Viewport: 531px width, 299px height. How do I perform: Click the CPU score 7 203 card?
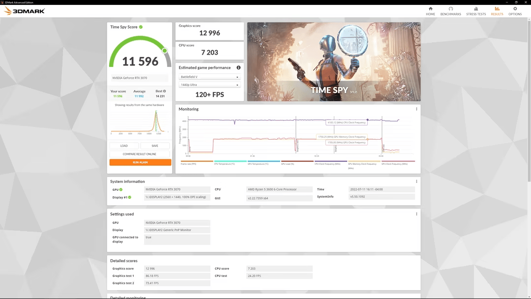(209, 51)
